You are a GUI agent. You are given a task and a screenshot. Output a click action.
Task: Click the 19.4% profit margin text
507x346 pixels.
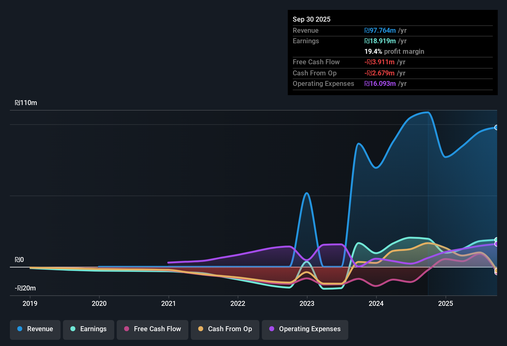394,52
